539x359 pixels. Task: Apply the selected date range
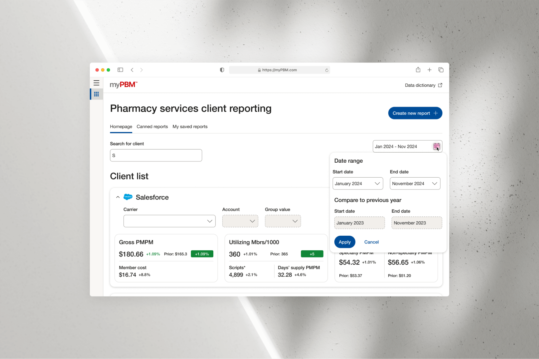tap(345, 242)
